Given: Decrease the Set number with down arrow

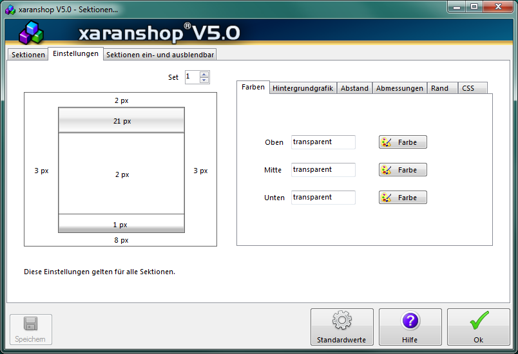Looking at the screenshot, I should pyautogui.click(x=204, y=80).
